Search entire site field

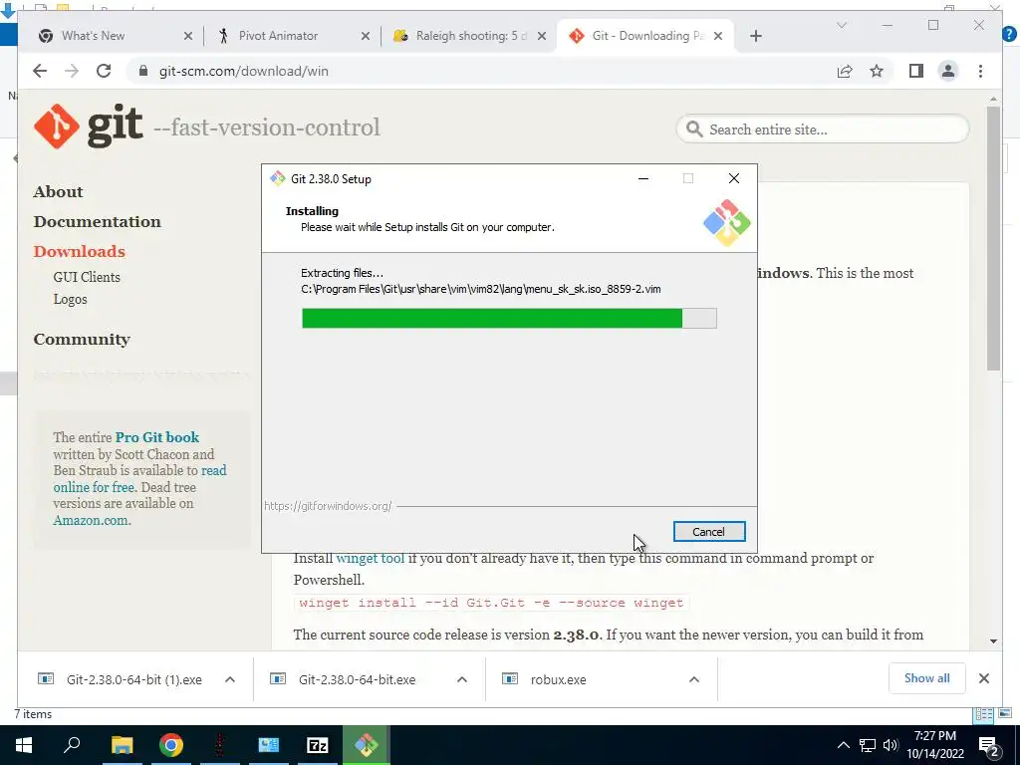pos(823,129)
